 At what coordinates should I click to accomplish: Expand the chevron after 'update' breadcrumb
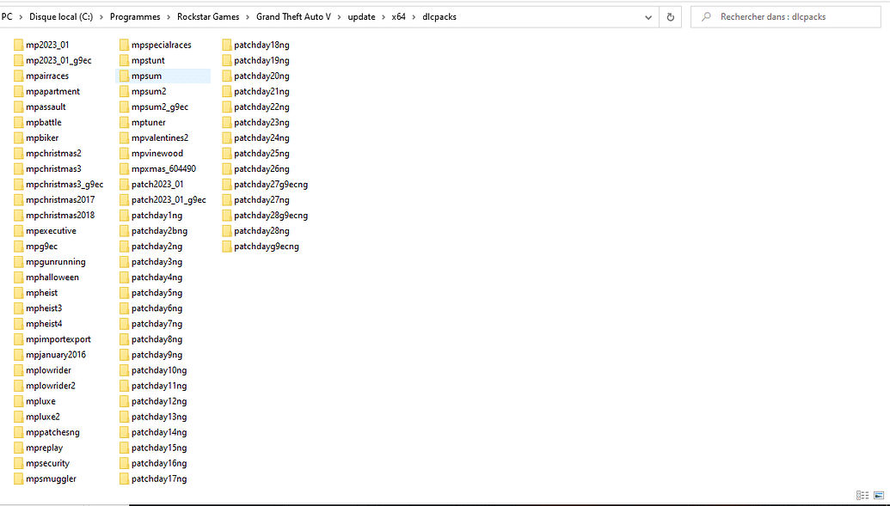point(384,17)
